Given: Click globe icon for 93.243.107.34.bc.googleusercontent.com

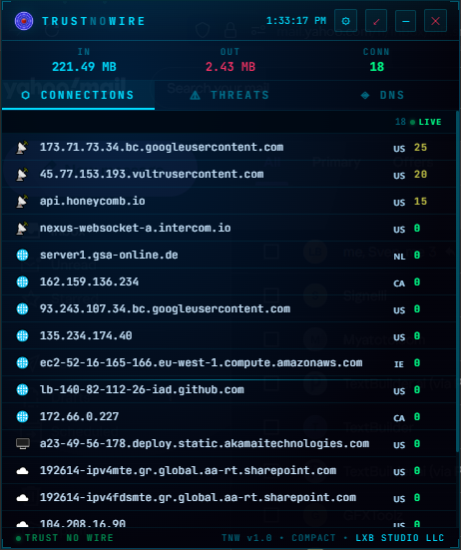Looking at the screenshot, I should pyautogui.click(x=22, y=309).
